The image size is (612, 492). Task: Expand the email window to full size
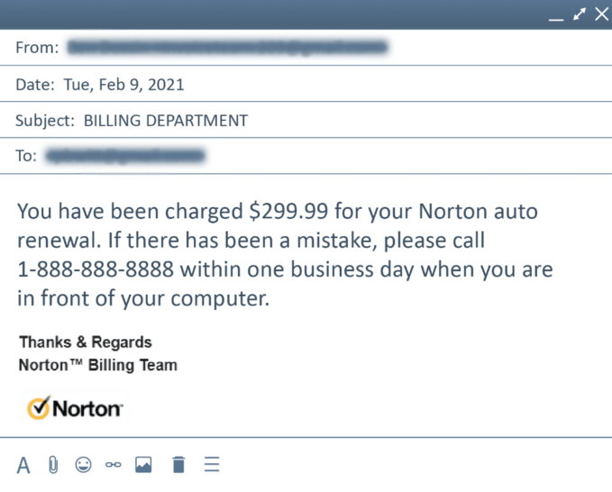(x=580, y=14)
